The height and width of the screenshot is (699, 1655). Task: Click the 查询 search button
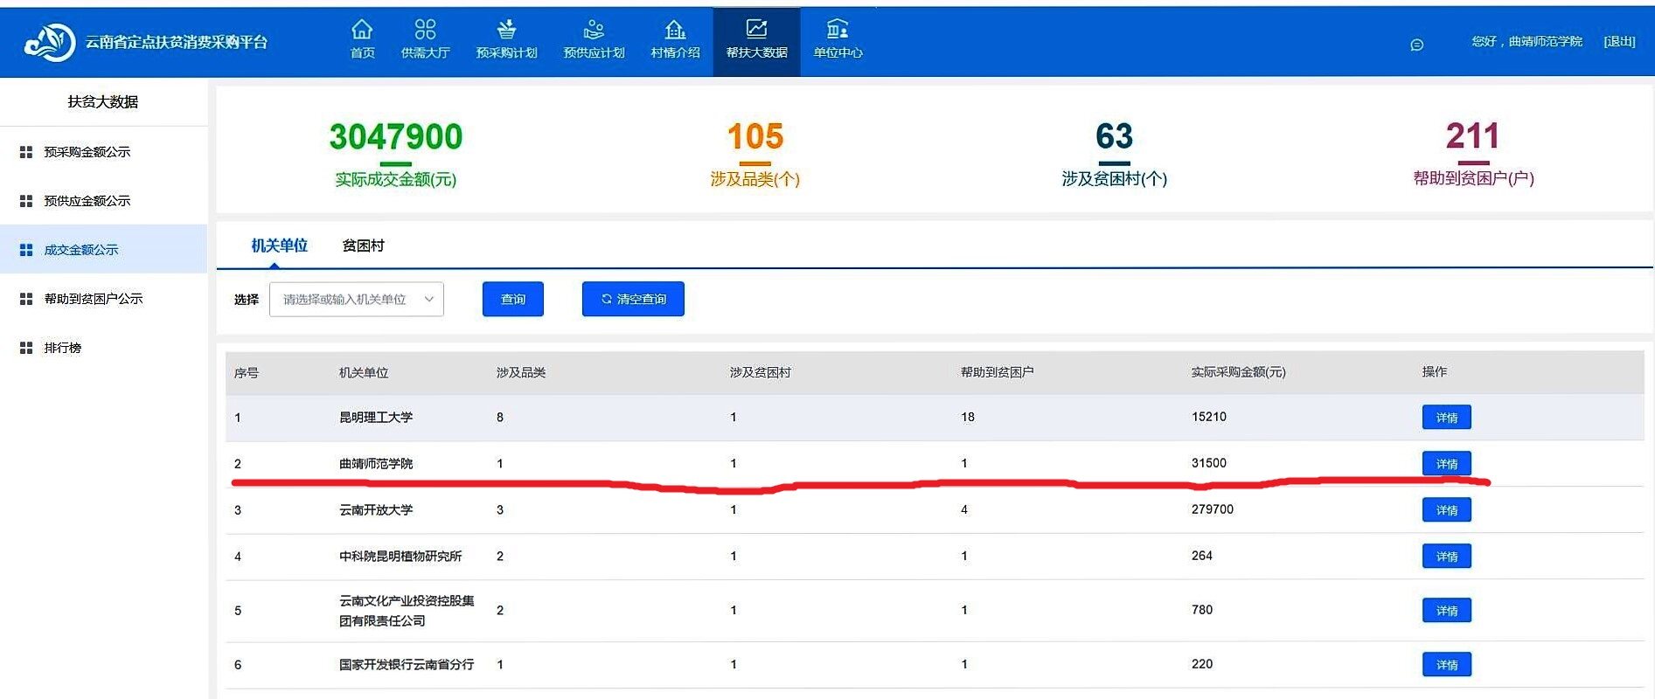click(512, 300)
